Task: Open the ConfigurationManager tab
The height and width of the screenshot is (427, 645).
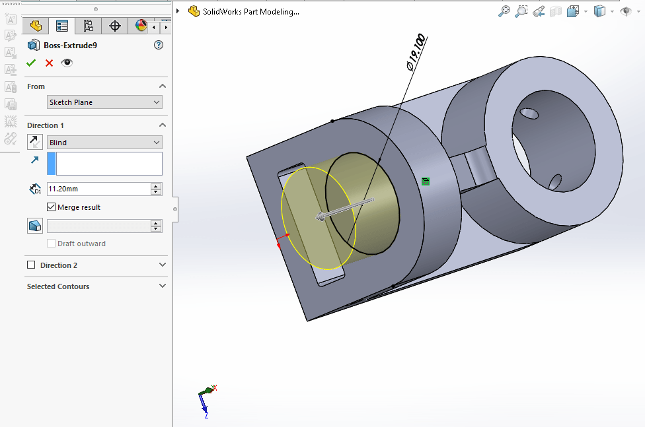Action: click(88, 26)
